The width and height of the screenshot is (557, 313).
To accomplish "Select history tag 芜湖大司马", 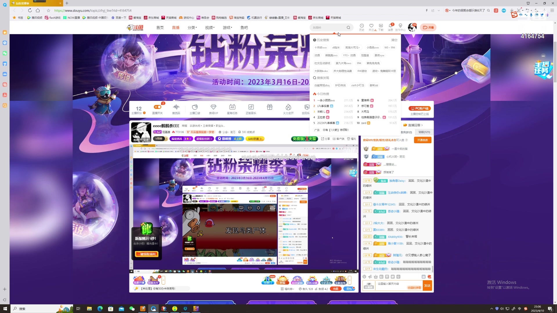I will [x=352, y=48].
